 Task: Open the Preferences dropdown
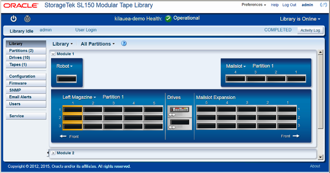(x=254, y=5)
